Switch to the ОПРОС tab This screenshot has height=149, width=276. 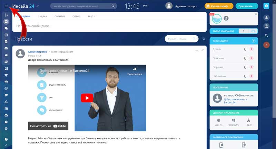tap(76, 16)
